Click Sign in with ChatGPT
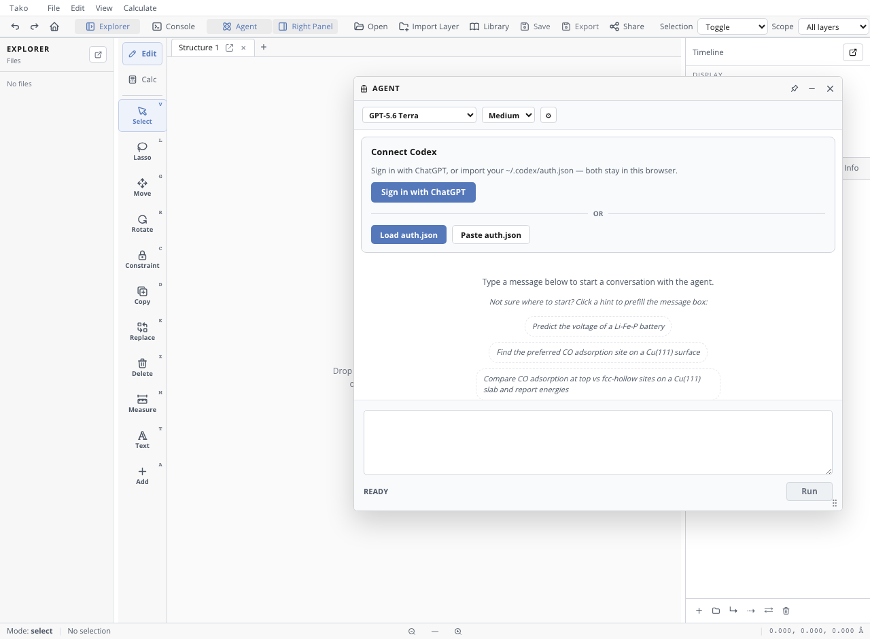Image resolution: width=870 pixels, height=639 pixels. point(423,192)
